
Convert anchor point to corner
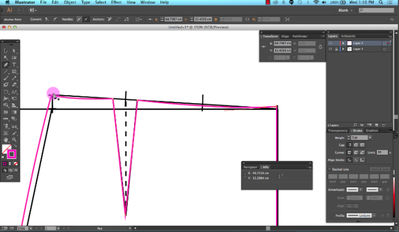[x=47, y=19]
